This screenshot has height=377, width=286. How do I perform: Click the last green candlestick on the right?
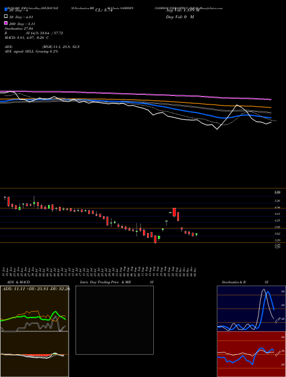tap(196, 234)
